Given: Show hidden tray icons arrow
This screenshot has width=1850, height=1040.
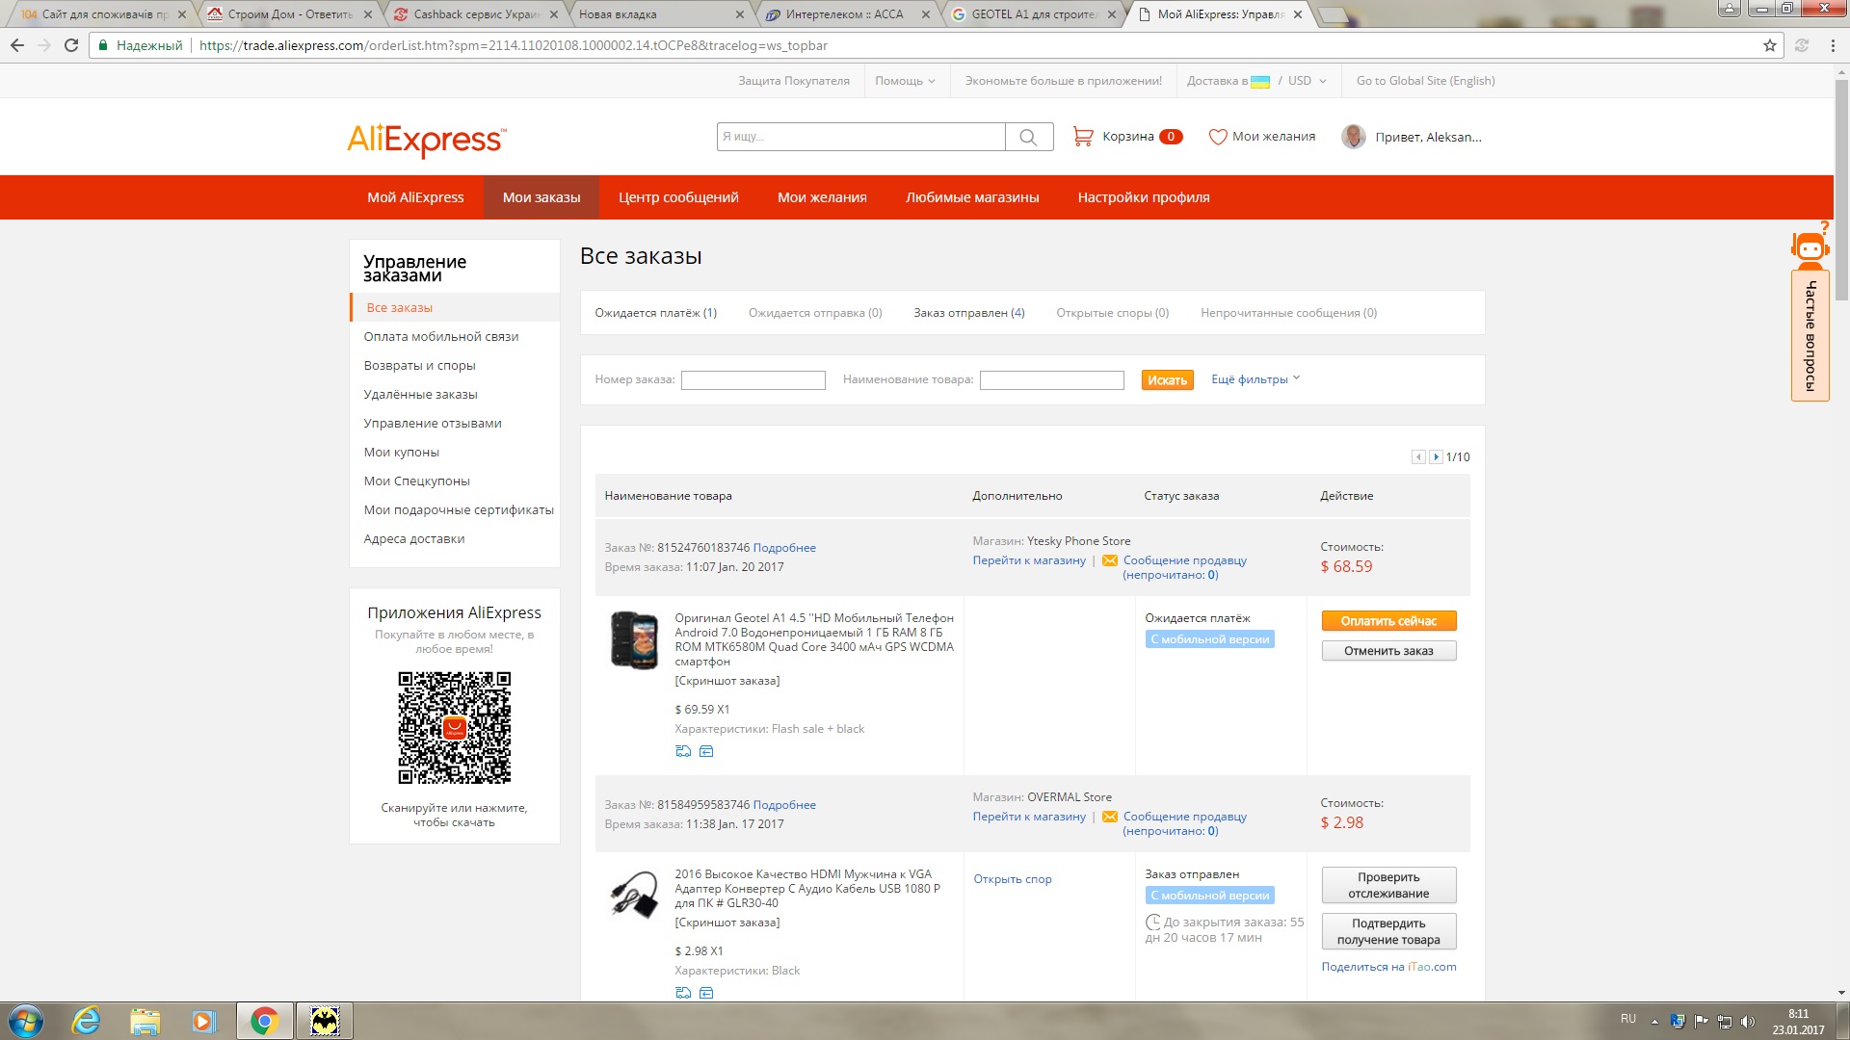Looking at the screenshot, I should tap(1654, 1022).
